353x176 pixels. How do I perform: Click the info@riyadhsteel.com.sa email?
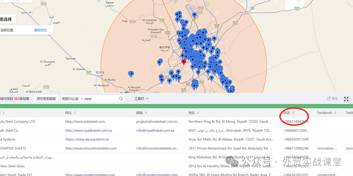155,131
